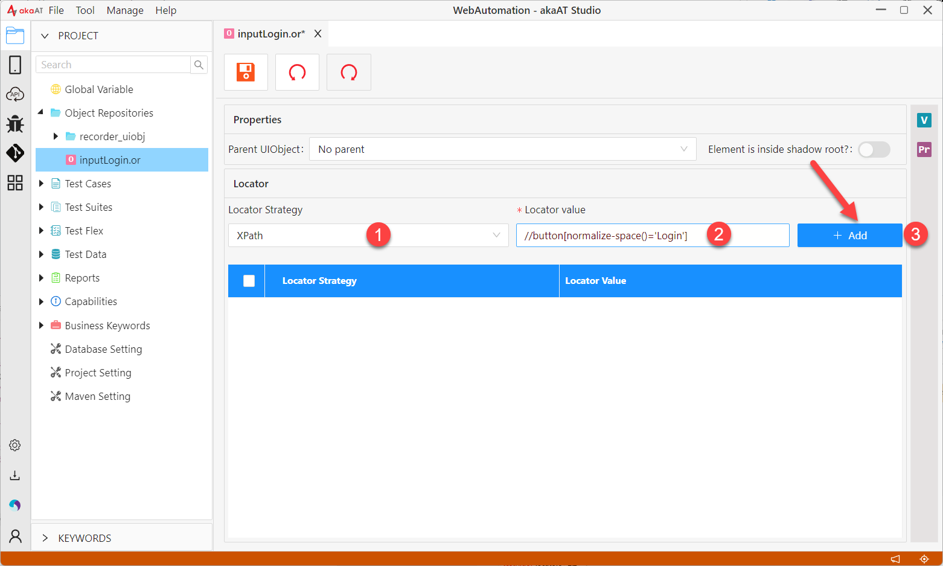
Task: Open the project explorer sidebar icon
Action: coord(15,36)
